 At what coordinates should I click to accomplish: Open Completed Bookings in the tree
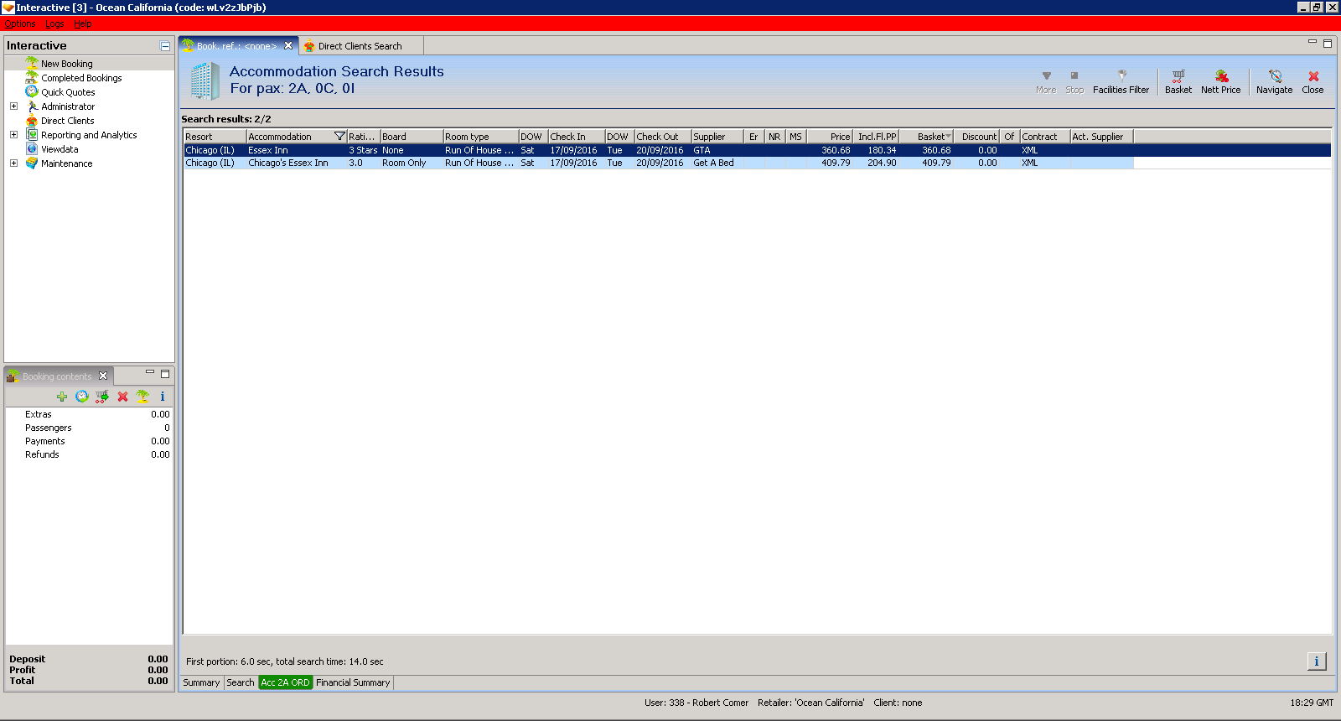(x=81, y=78)
